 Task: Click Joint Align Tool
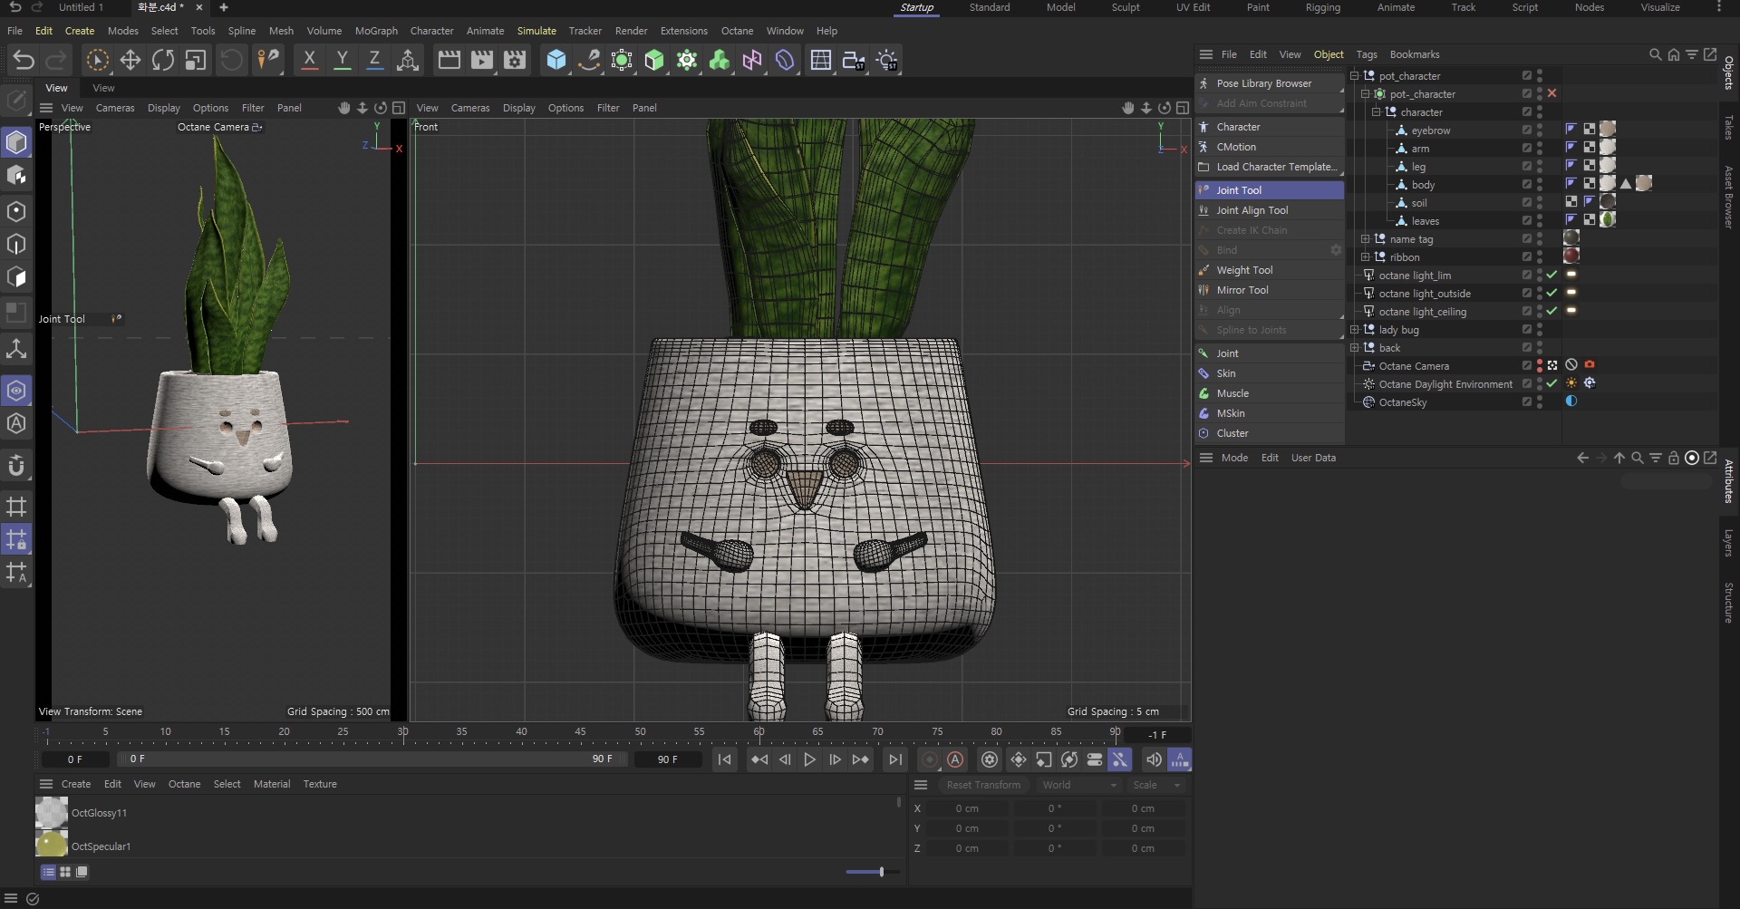click(1270, 210)
